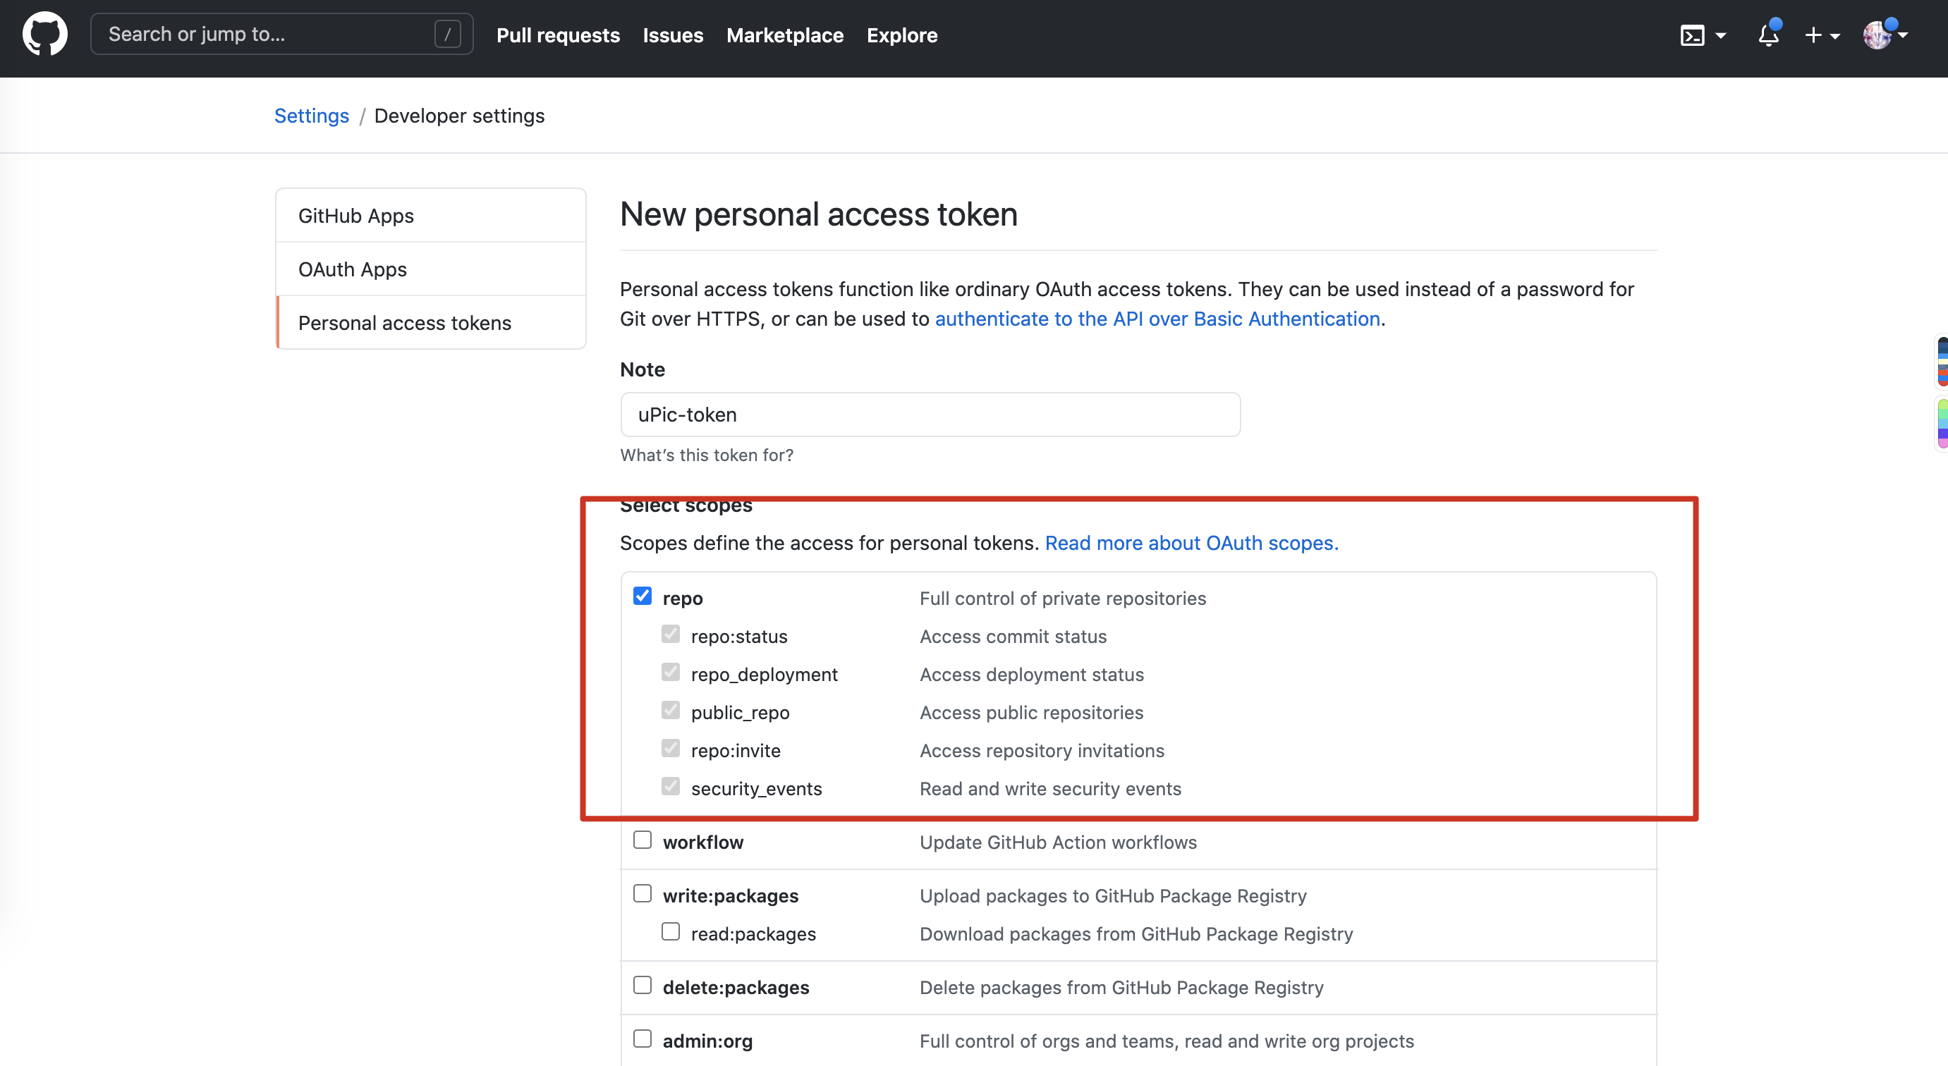Open the notifications bell
1948x1066 pixels.
coord(1767,35)
